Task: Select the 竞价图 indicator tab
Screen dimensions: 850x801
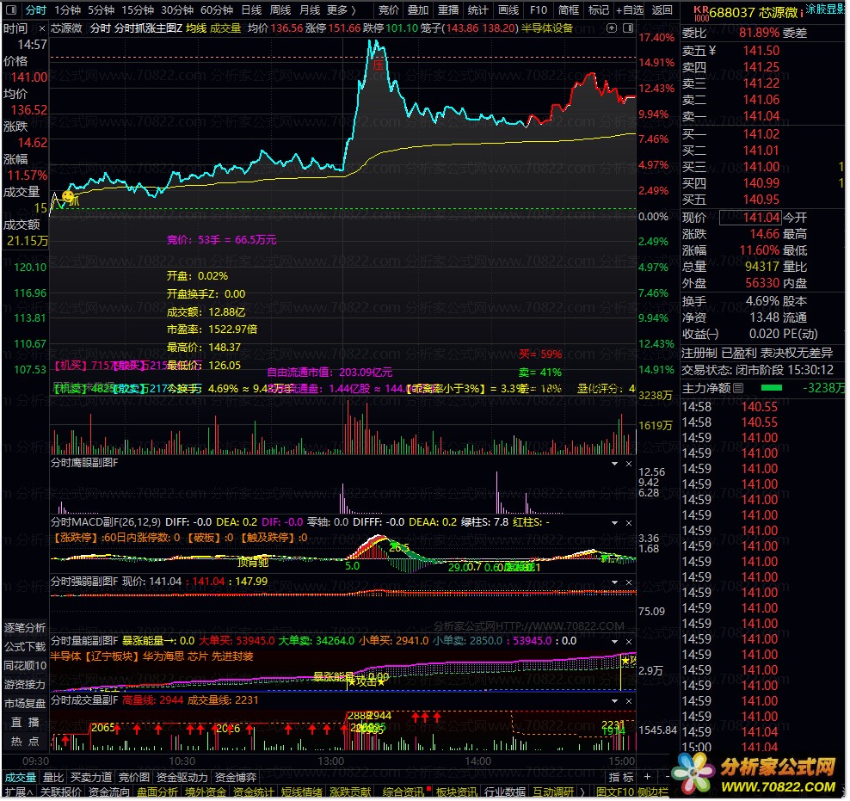Action: coord(134,779)
